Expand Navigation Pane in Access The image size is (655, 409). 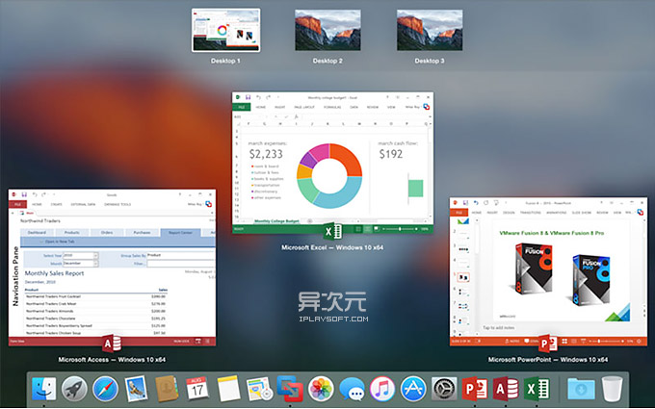(15, 276)
